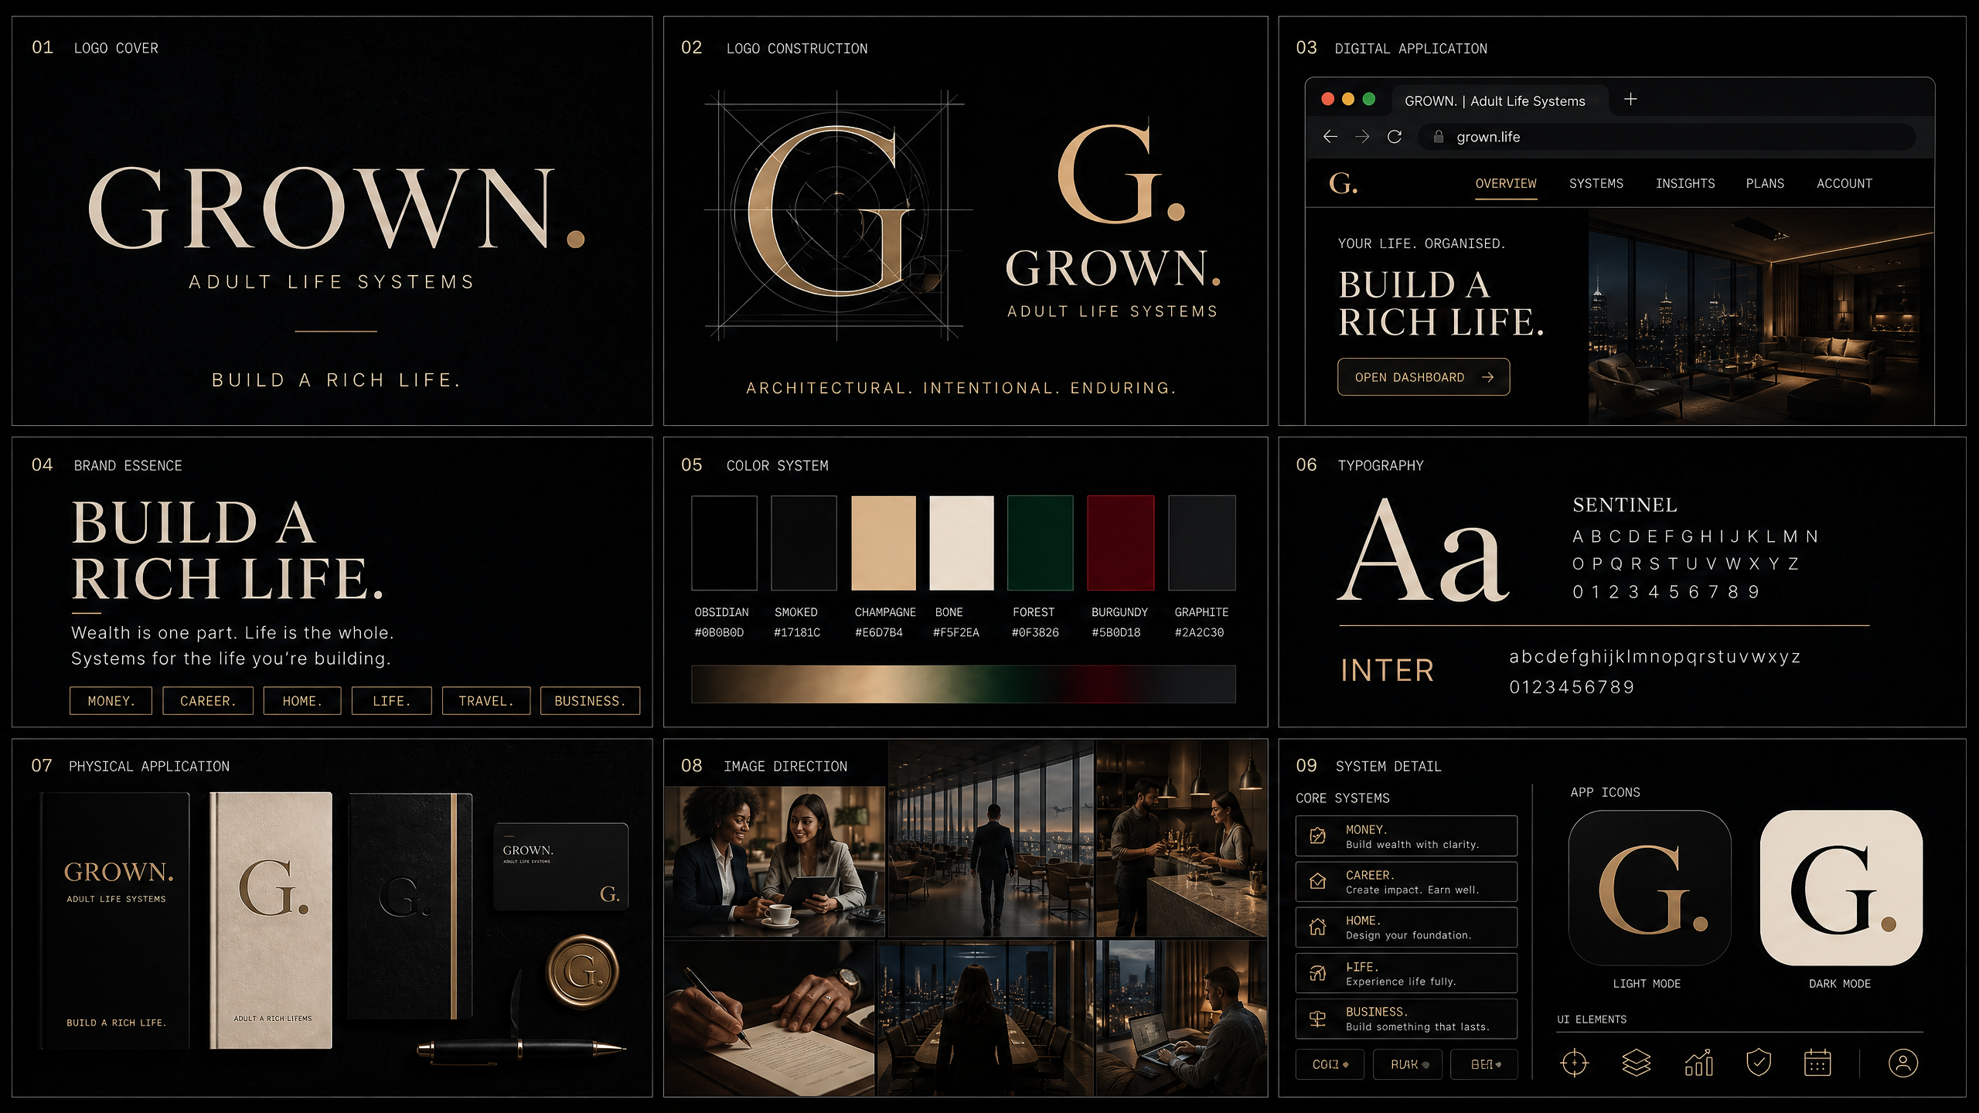Open the Systems nav tab

(x=1596, y=184)
